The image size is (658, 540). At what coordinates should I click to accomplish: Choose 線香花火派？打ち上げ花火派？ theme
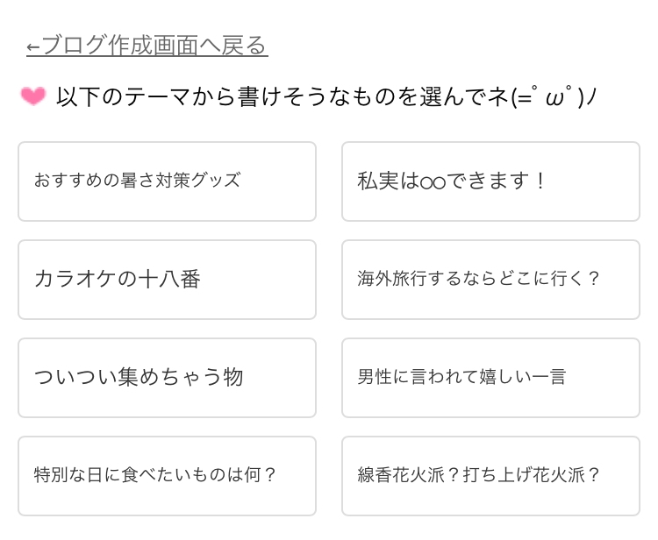[x=490, y=476]
